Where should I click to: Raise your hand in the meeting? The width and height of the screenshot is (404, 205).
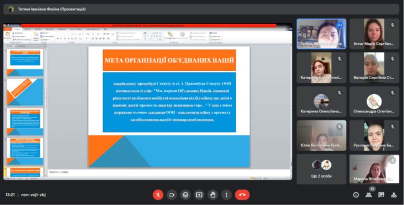click(213, 195)
